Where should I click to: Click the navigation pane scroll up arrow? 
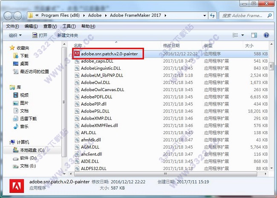click(x=64, y=44)
